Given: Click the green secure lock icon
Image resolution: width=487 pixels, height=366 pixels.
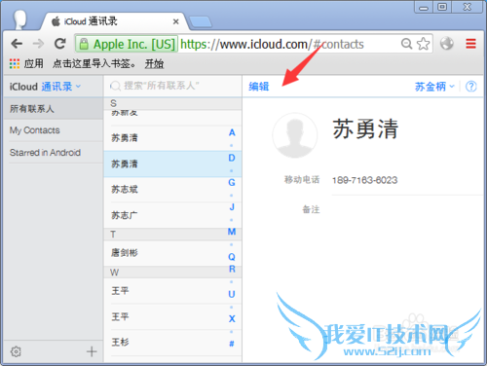Looking at the screenshot, I should 84,44.
